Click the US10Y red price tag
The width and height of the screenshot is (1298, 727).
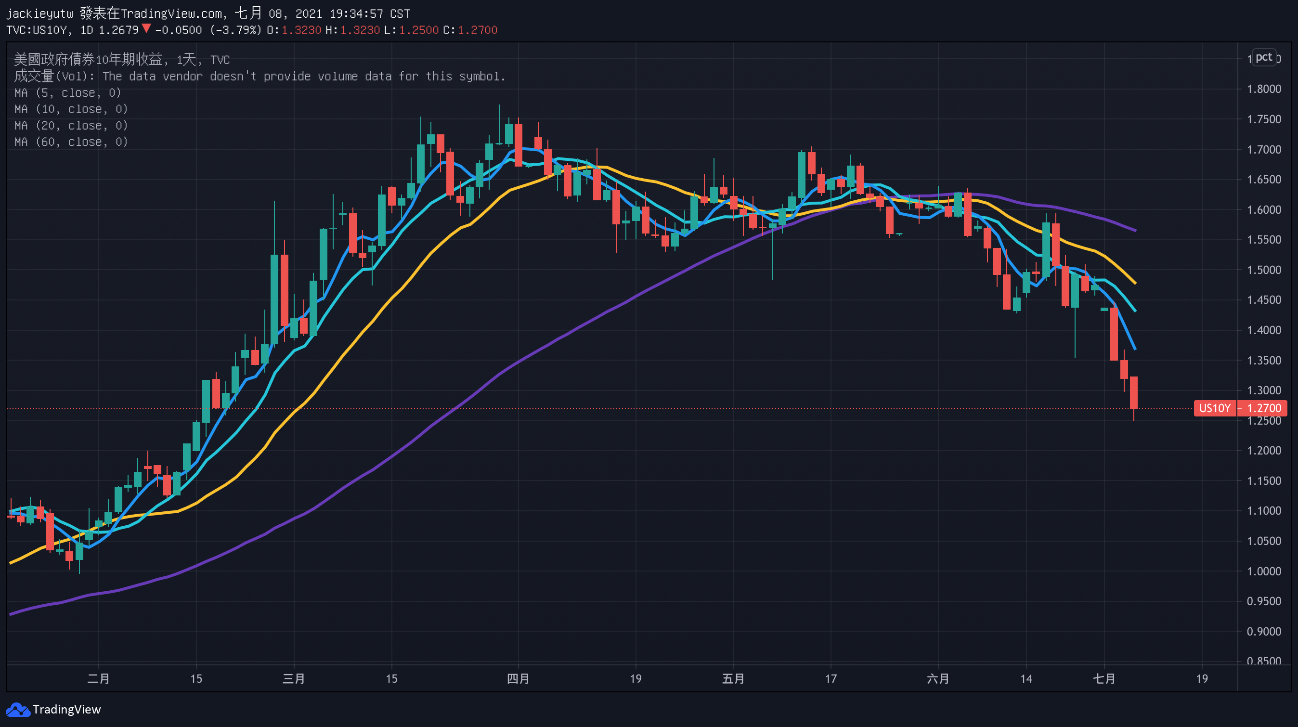point(1214,408)
